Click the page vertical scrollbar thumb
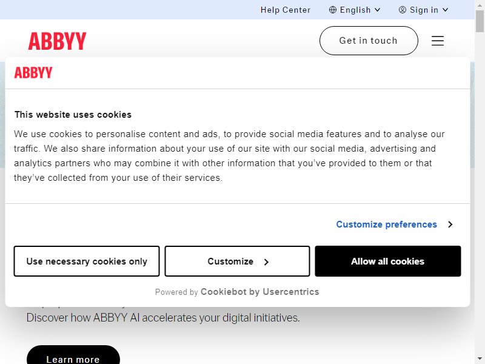Viewport: 485px width, 364px height. point(480,21)
